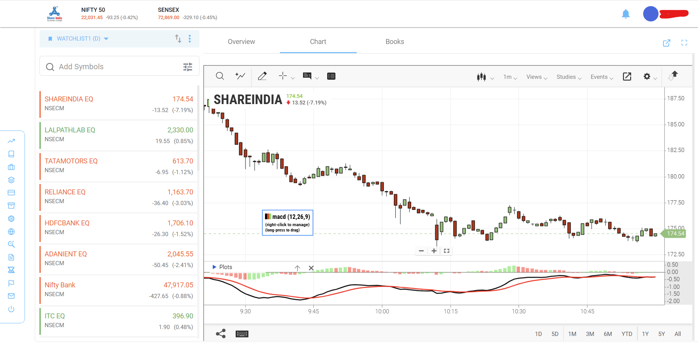Select the 3M range
698x344 pixels.
click(x=590, y=334)
